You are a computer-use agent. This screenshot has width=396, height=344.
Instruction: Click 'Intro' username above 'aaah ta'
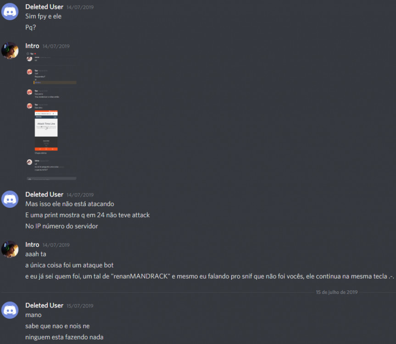tap(32, 244)
